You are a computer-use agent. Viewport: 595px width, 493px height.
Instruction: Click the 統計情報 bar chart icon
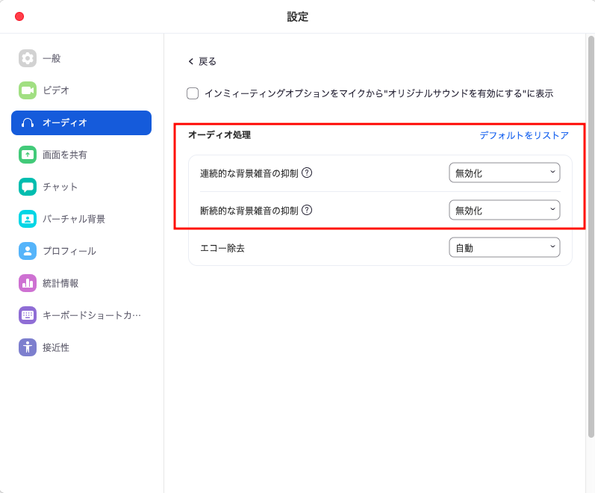[x=28, y=283]
